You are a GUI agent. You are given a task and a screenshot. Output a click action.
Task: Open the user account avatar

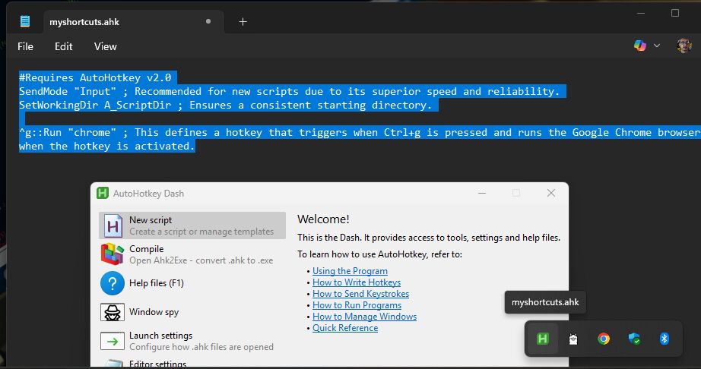click(x=684, y=46)
